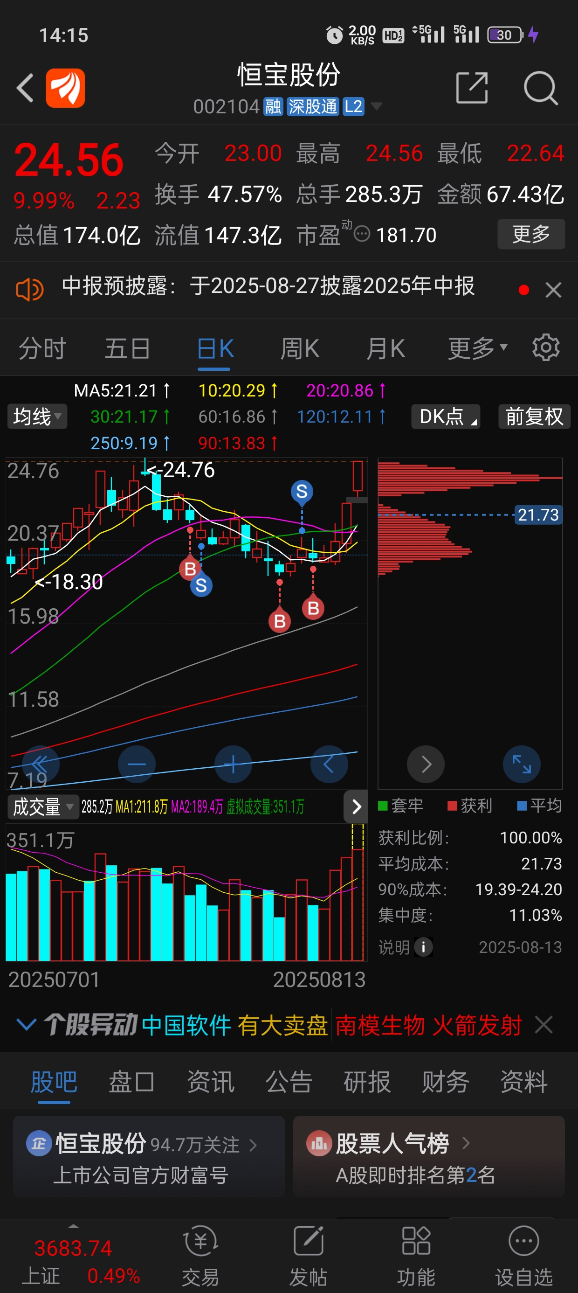
Task: Open 更多 chart period dropdown
Action: point(478,348)
